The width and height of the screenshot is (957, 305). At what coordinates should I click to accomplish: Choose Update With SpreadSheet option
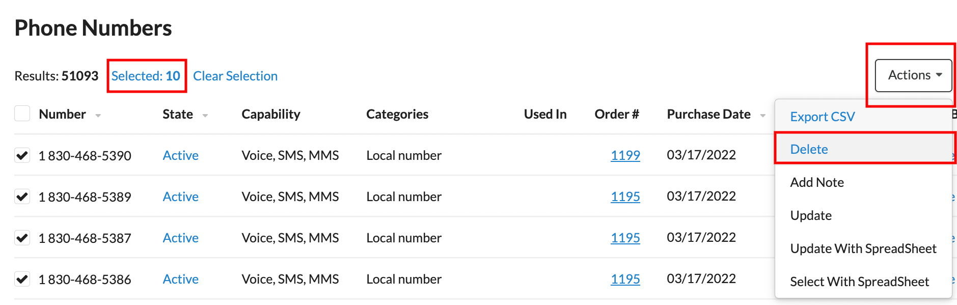pos(863,248)
